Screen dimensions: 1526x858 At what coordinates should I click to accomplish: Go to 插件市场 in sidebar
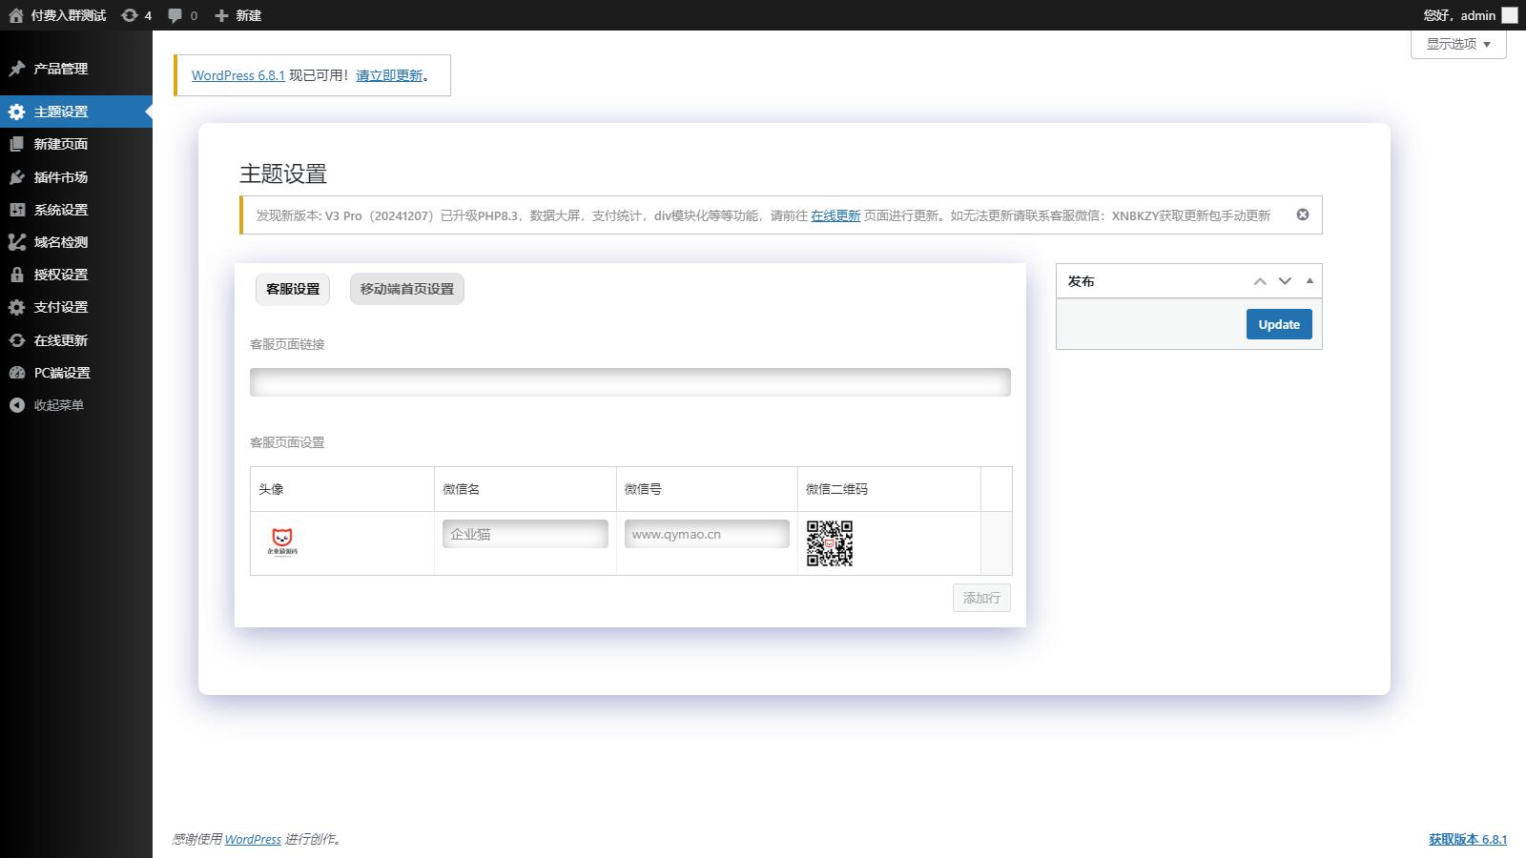pos(61,177)
